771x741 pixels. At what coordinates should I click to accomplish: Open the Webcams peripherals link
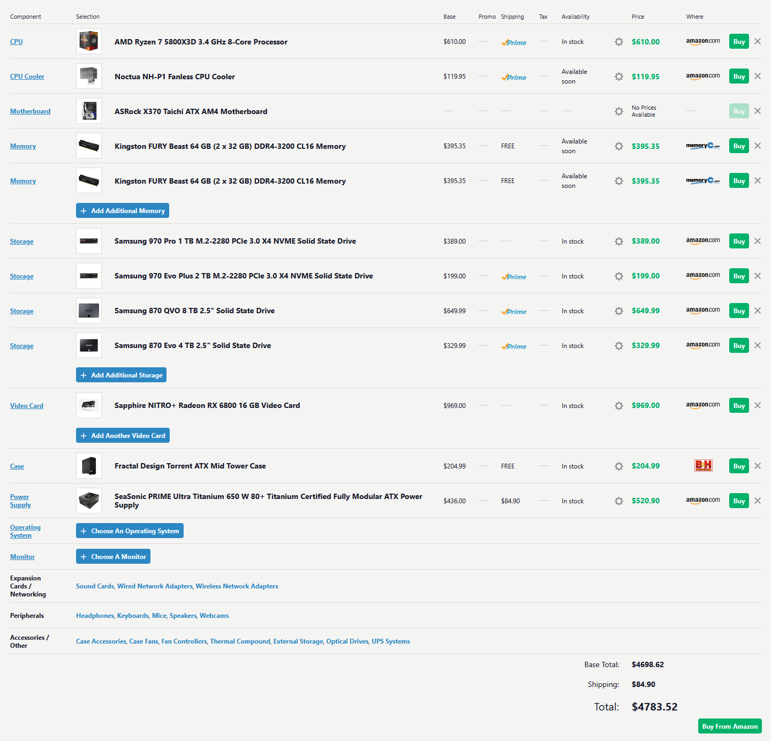point(214,616)
